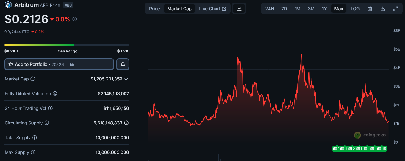This screenshot has width=405, height=161.
Task: Open the 24 Hour Trading Vol info icon
Action: (50, 108)
